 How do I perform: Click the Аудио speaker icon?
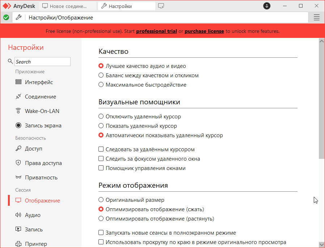coord(18,215)
